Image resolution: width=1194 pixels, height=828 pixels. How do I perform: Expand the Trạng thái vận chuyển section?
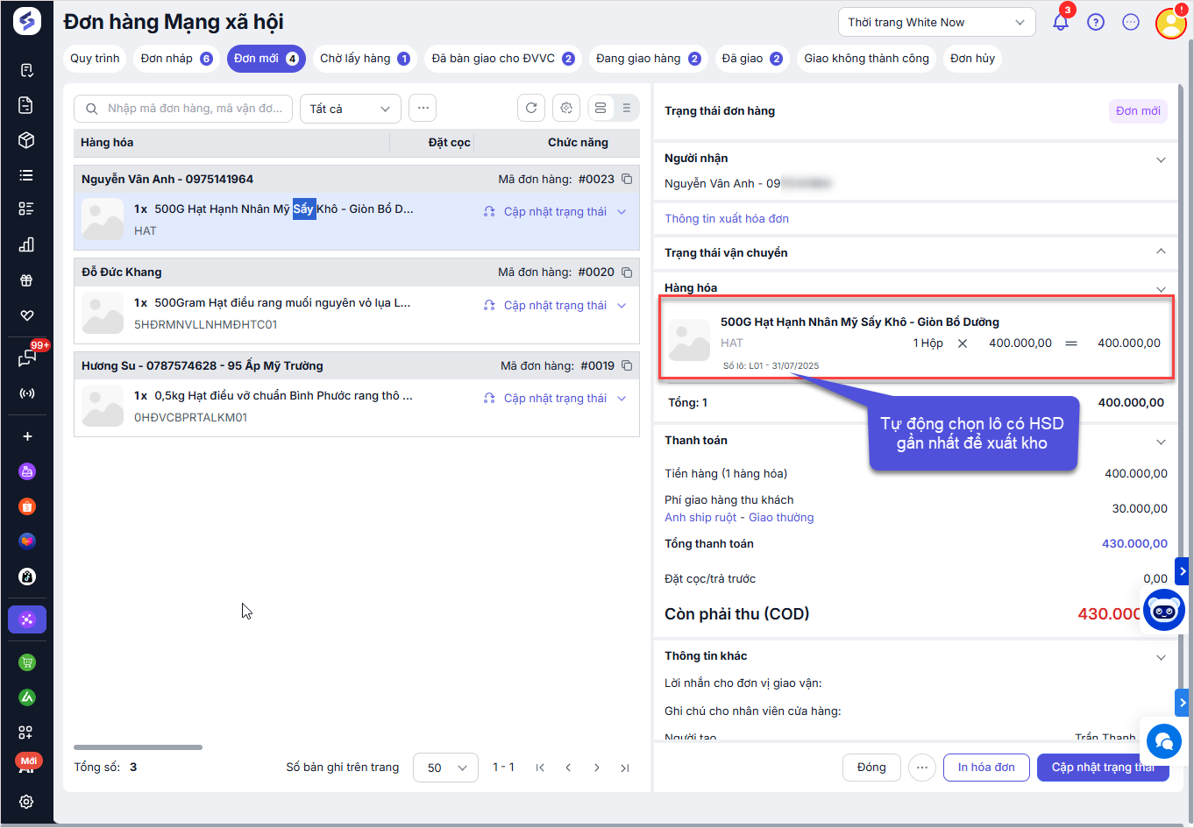point(1160,252)
